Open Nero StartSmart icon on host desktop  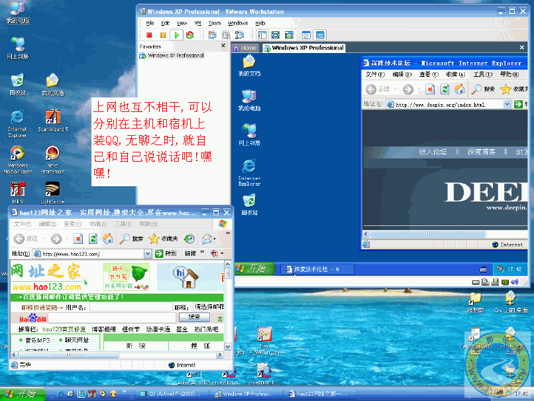pos(53,160)
